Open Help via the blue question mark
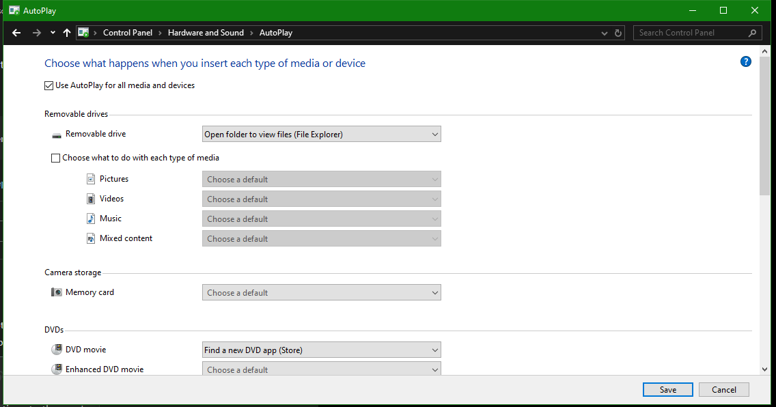776x407 pixels. pos(746,62)
